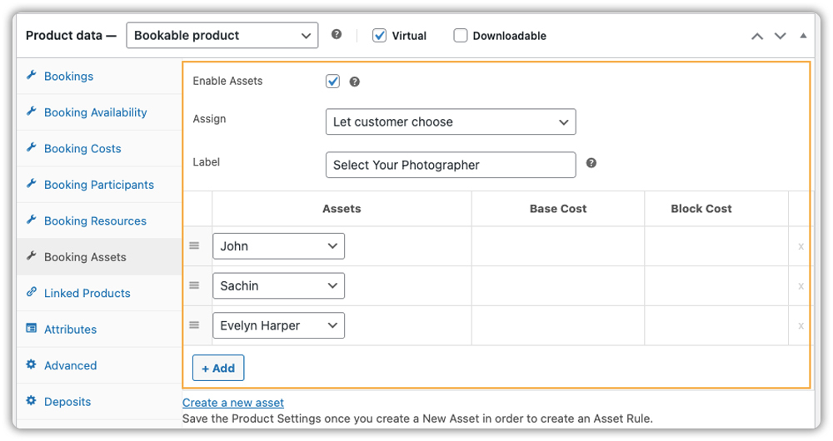Image resolution: width=833 pixels, height=441 pixels.
Task: Click the Assets column header
Action: [x=342, y=209]
